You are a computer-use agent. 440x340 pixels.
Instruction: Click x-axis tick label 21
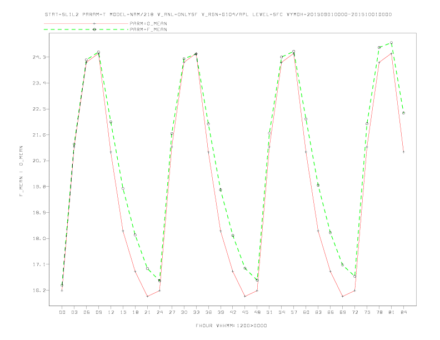[x=147, y=312]
